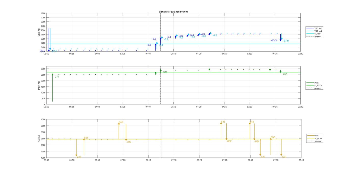Click the "VBD AD" y-axis label
This screenshot has height=177, width=357.
point(39,32)
